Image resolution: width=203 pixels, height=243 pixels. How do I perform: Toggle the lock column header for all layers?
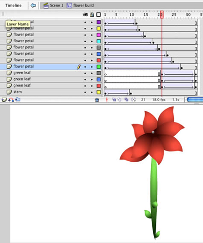pos(92,15)
